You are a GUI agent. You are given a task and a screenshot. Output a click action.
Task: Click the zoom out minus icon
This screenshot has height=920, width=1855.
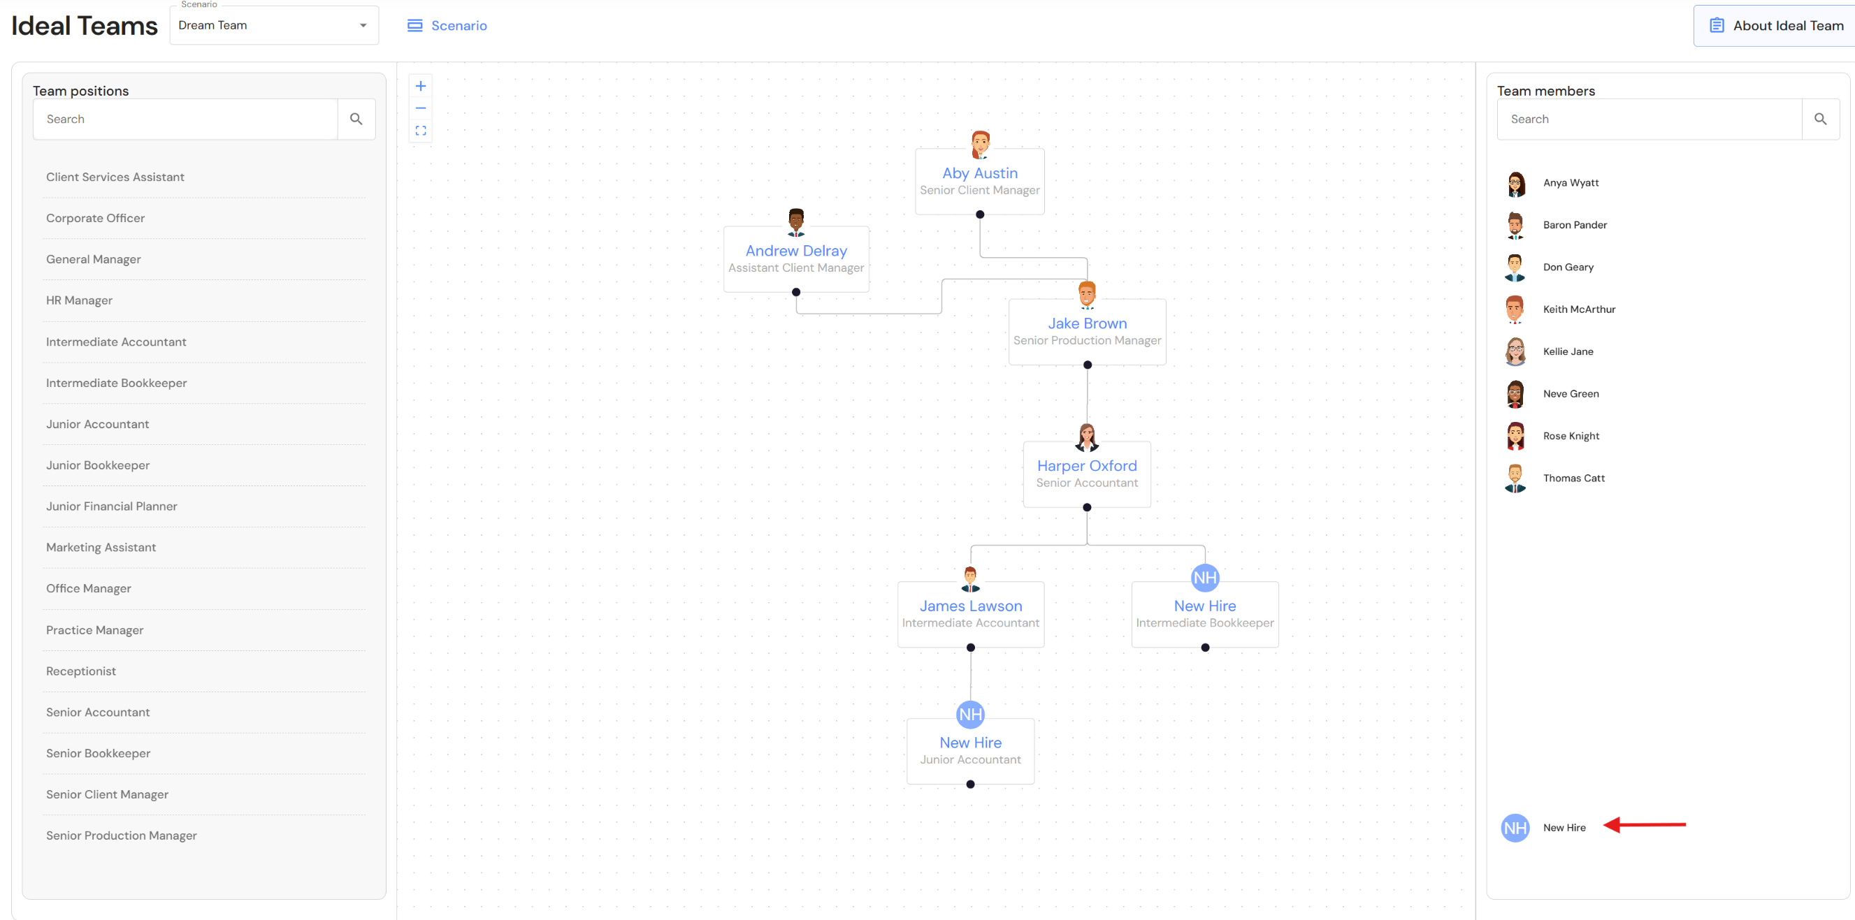coord(421,108)
